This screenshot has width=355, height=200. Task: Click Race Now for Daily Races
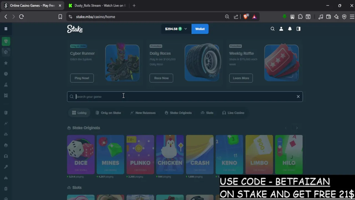[x=161, y=78]
